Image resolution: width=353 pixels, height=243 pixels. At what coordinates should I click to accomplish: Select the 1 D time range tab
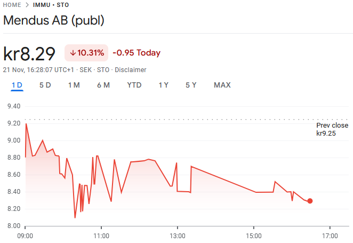[x=17, y=85]
